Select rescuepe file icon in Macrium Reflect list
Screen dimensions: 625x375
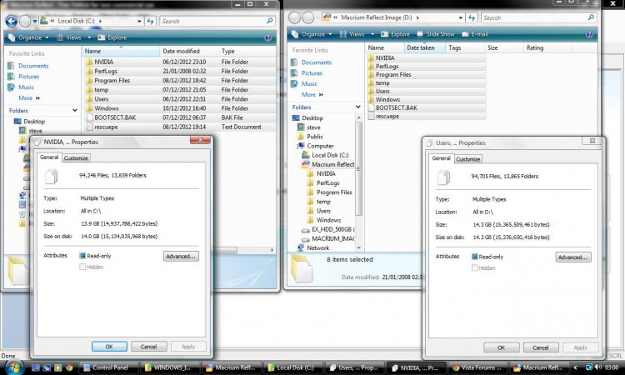coord(371,117)
